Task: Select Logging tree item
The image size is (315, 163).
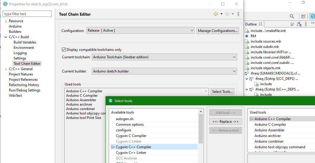Action: coord(20,53)
